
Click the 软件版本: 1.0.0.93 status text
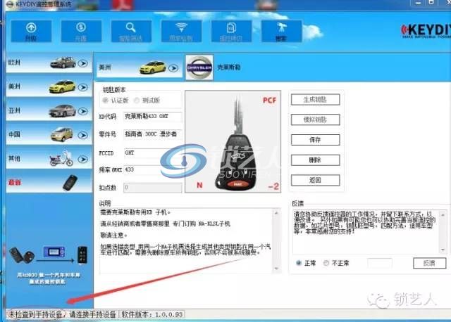click(152, 314)
